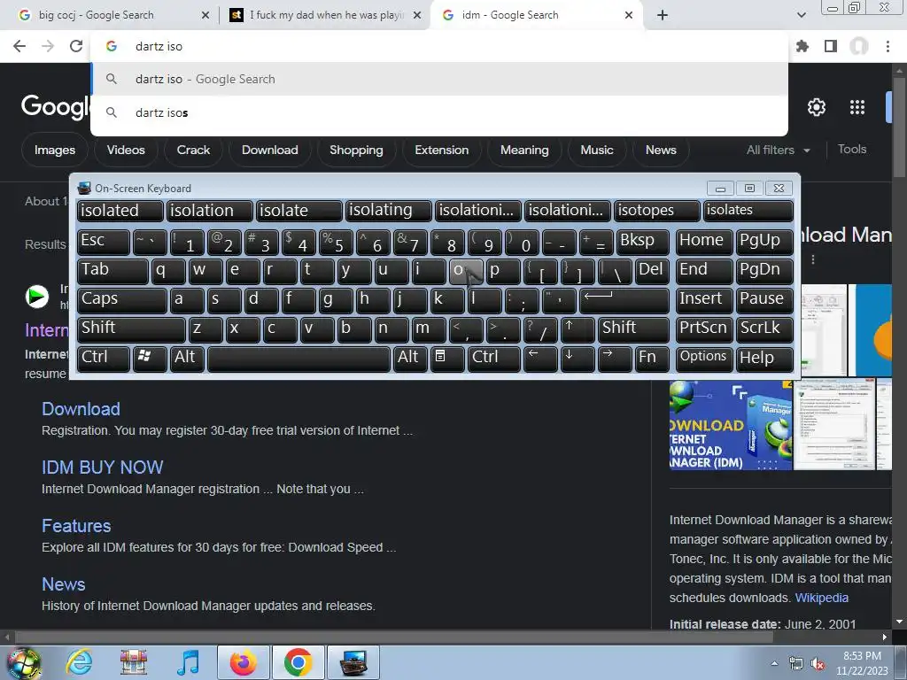This screenshot has width=907, height=680.
Task: Click the Google logo
Action: [x=55, y=107]
